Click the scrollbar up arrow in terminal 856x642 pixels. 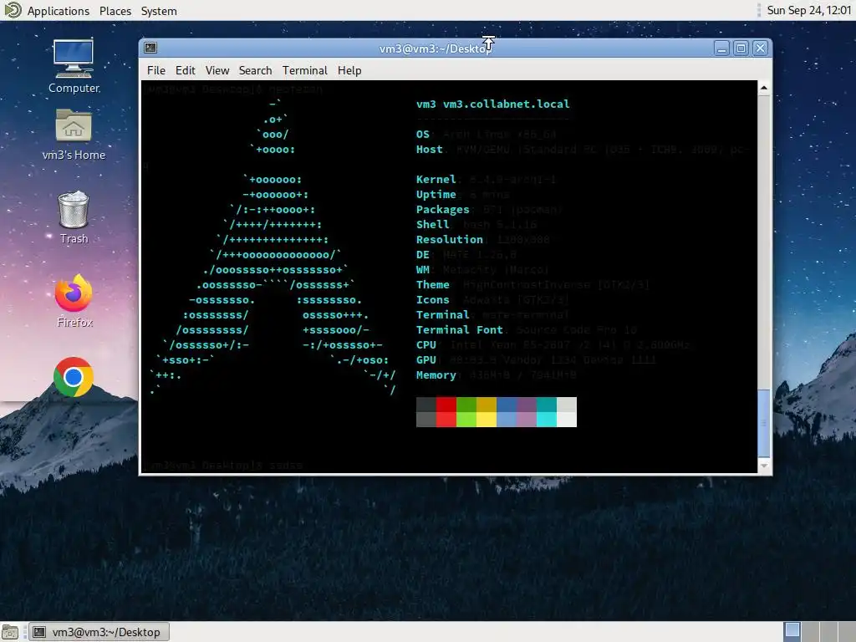[764, 88]
